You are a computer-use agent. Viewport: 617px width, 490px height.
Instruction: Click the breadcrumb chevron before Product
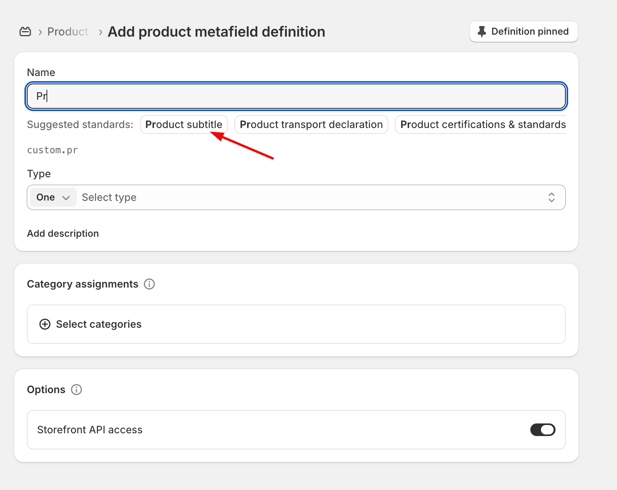(40, 32)
